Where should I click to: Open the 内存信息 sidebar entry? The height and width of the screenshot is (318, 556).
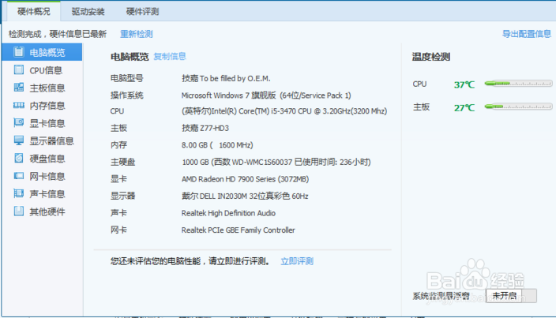tap(42, 106)
